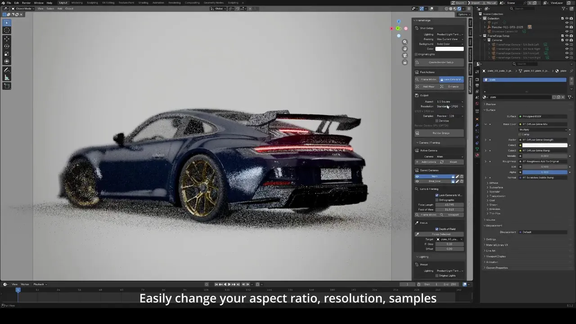Toggle visibility eye of Main saved camera

[x=417, y=176]
